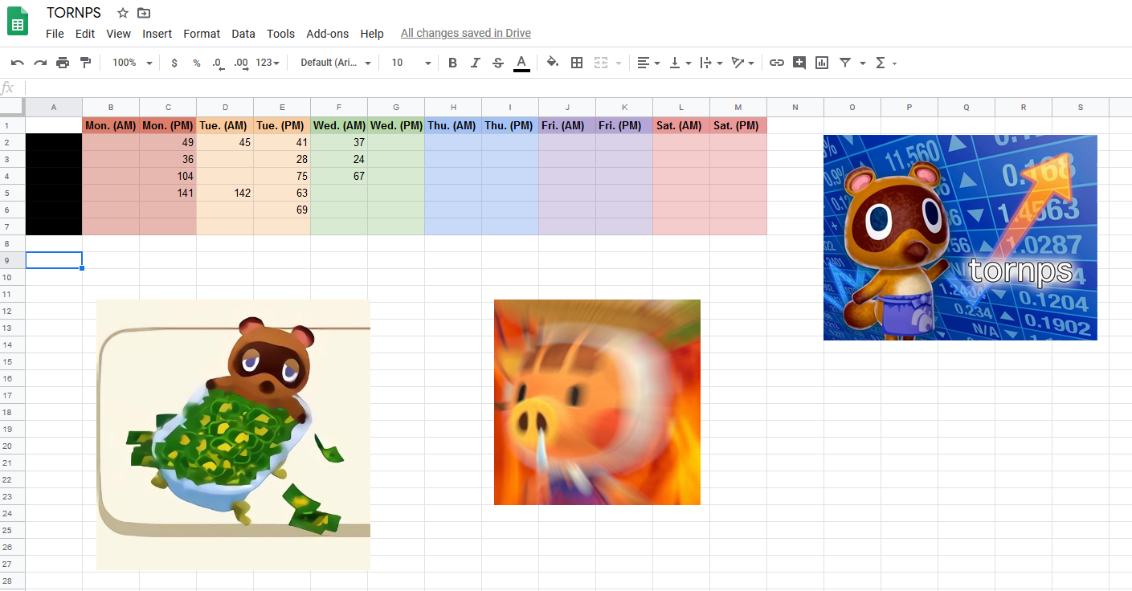1132x591 pixels.
Task: Select the tornps stock chart image
Action: (x=960, y=238)
